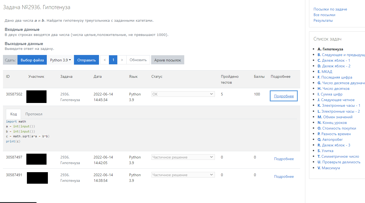Go to the Результаты link
365x203 pixels.
point(323,20)
